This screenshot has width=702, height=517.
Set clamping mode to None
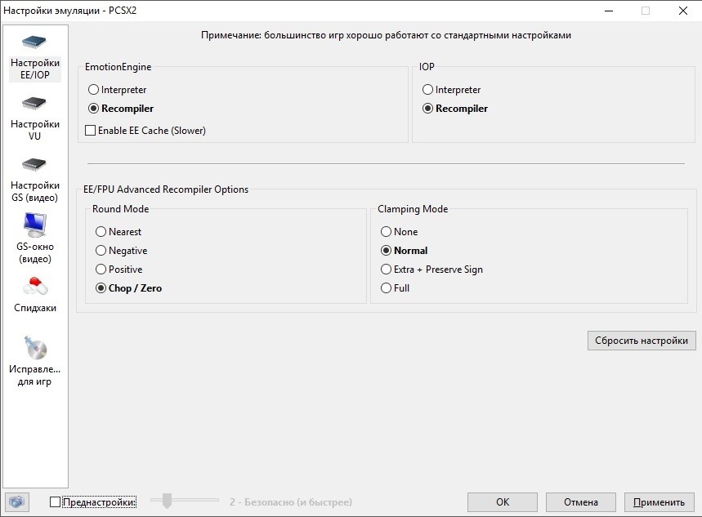click(x=387, y=232)
